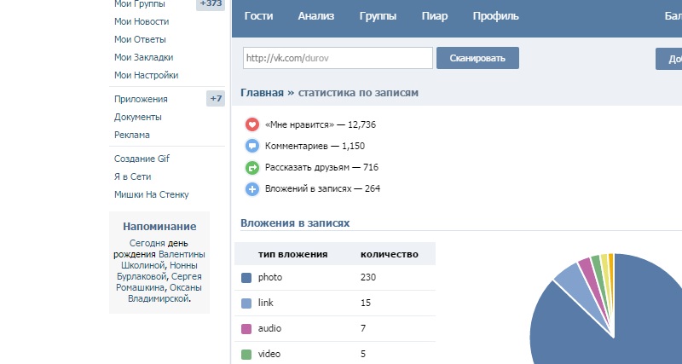
Task: Focus the vk.com/durov URL input field
Action: coord(338,58)
